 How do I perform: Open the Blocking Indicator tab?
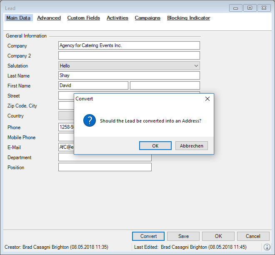(188, 18)
